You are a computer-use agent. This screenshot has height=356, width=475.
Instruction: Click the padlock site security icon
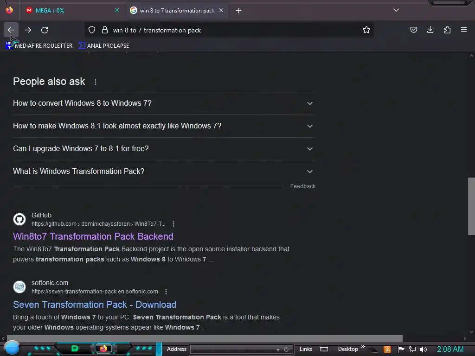coord(105,30)
